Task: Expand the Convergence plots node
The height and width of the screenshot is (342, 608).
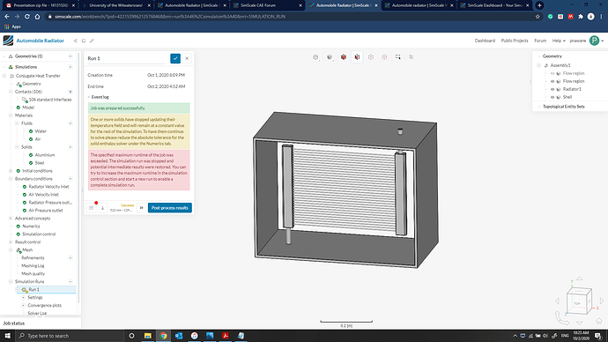Action: tap(23, 305)
